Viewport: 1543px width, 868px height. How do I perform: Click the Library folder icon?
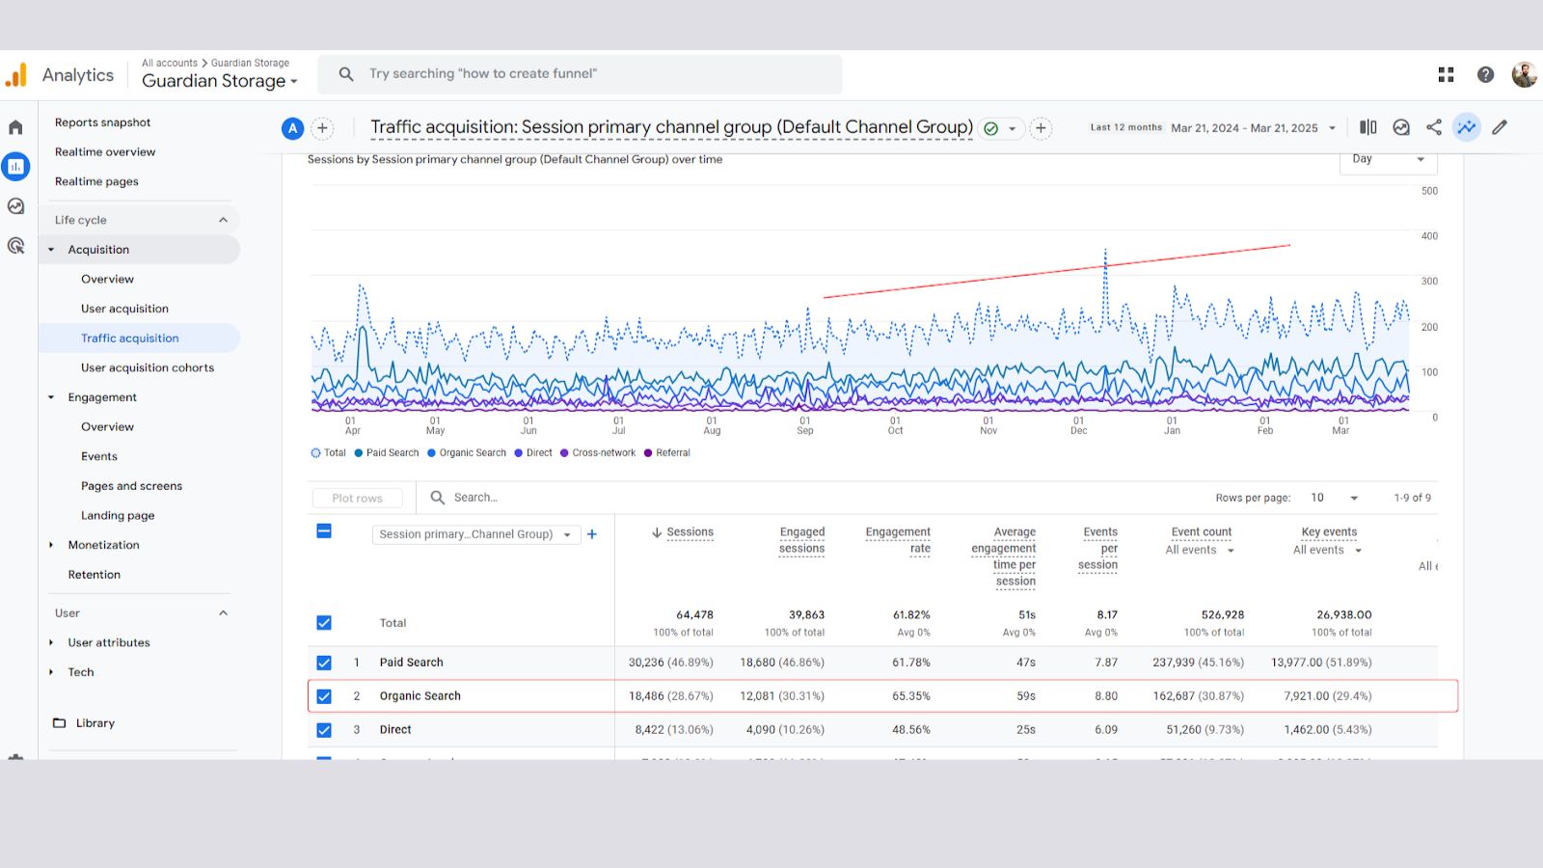pos(60,723)
